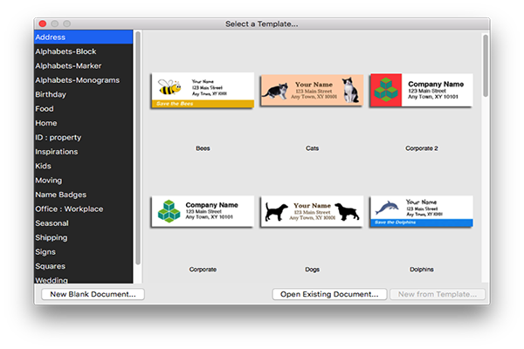
Task: Pick the Kids category
Action: click(x=83, y=166)
